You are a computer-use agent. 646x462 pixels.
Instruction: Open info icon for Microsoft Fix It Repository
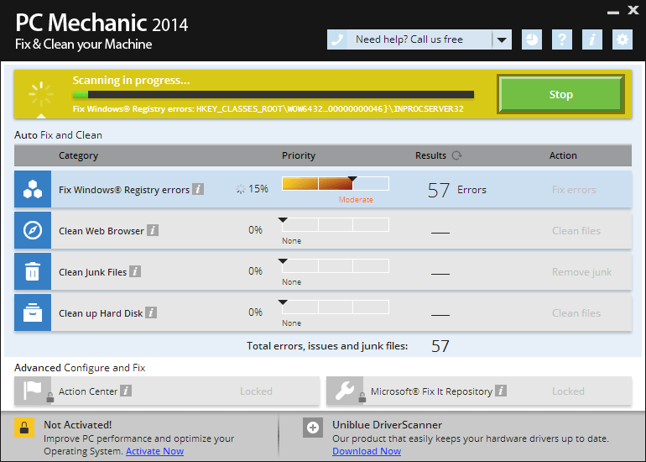(501, 391)
